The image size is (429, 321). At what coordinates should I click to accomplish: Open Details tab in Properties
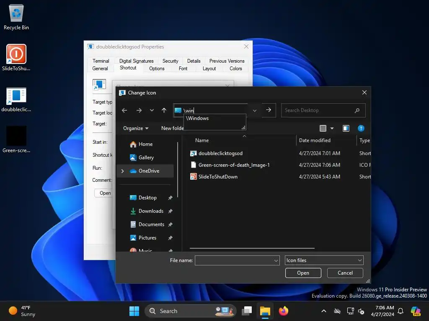(x=194, y=61)
